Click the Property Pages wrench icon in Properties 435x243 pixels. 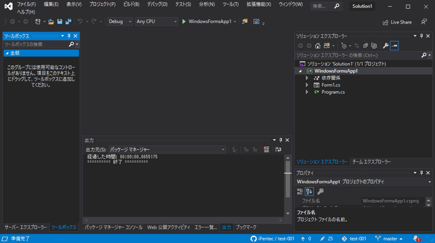coord(321,192)
